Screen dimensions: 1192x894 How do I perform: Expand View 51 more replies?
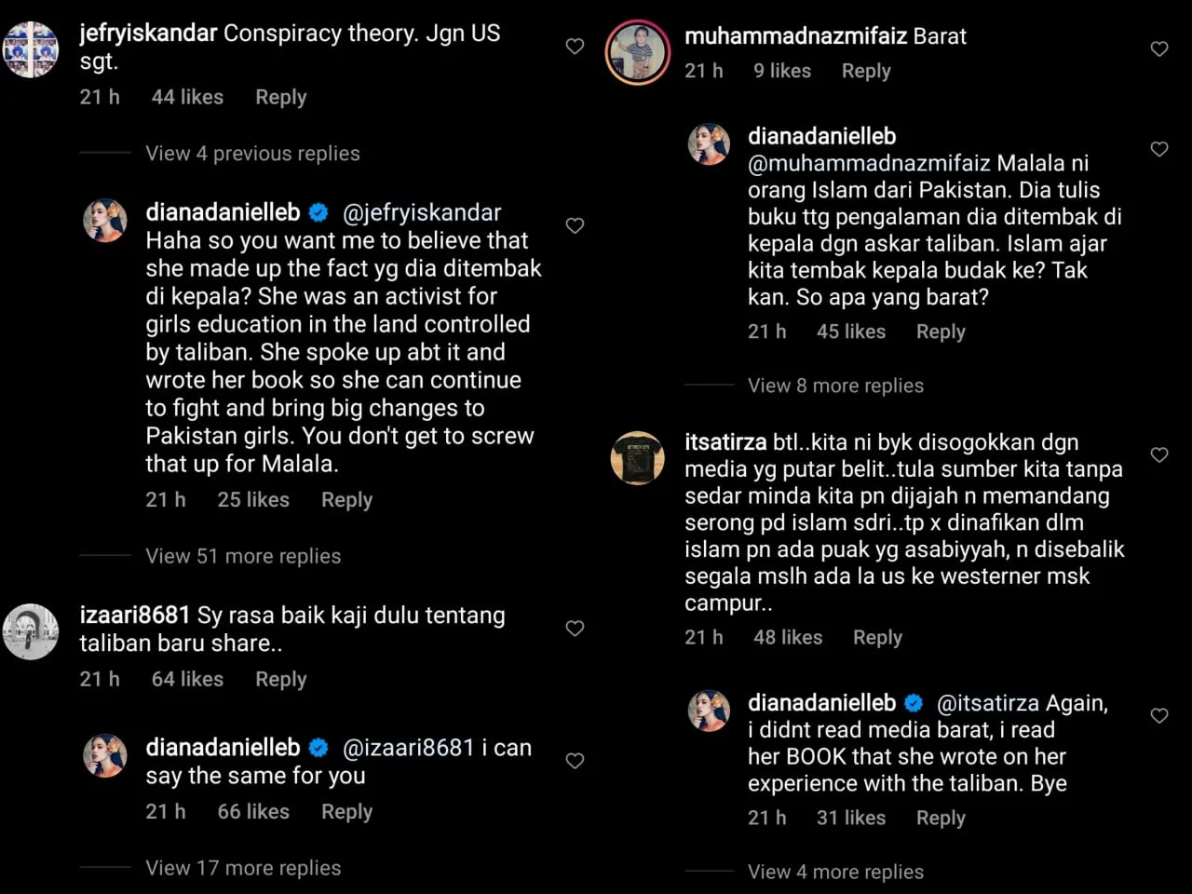tap(243, 556)
